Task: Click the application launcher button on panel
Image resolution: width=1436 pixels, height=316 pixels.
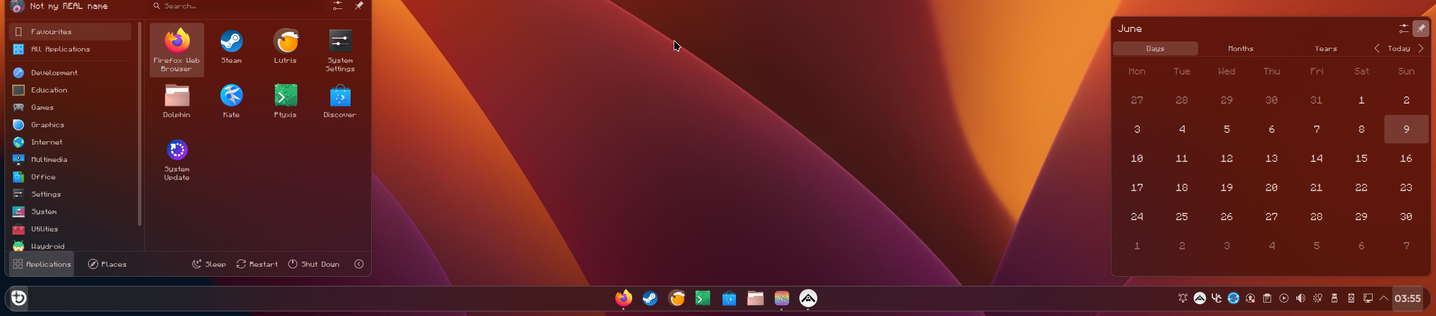Action: (x=19, y=298)
